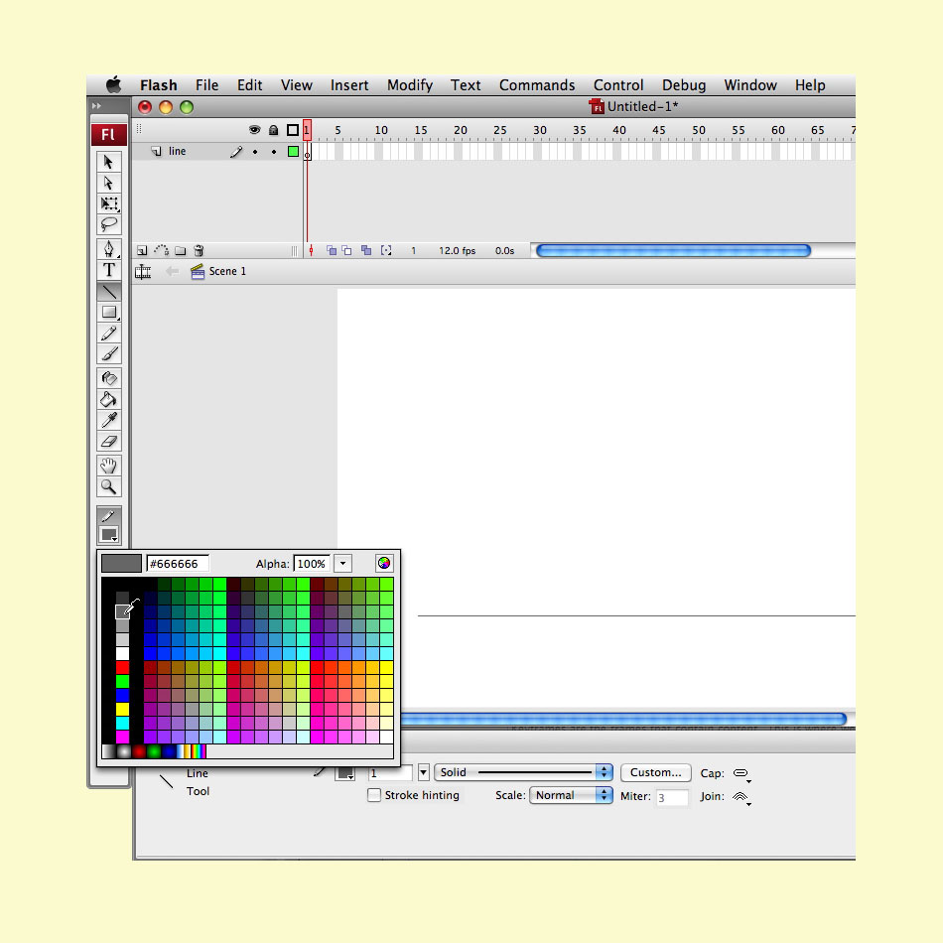
Task: Toggle visibility of the 'line' layer
Action: (254, 151)
